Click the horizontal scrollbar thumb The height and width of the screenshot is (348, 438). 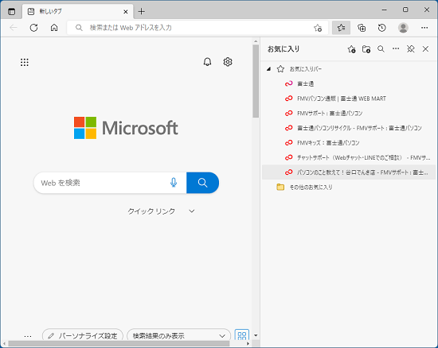pyautogui.click(x=119, y=344)
